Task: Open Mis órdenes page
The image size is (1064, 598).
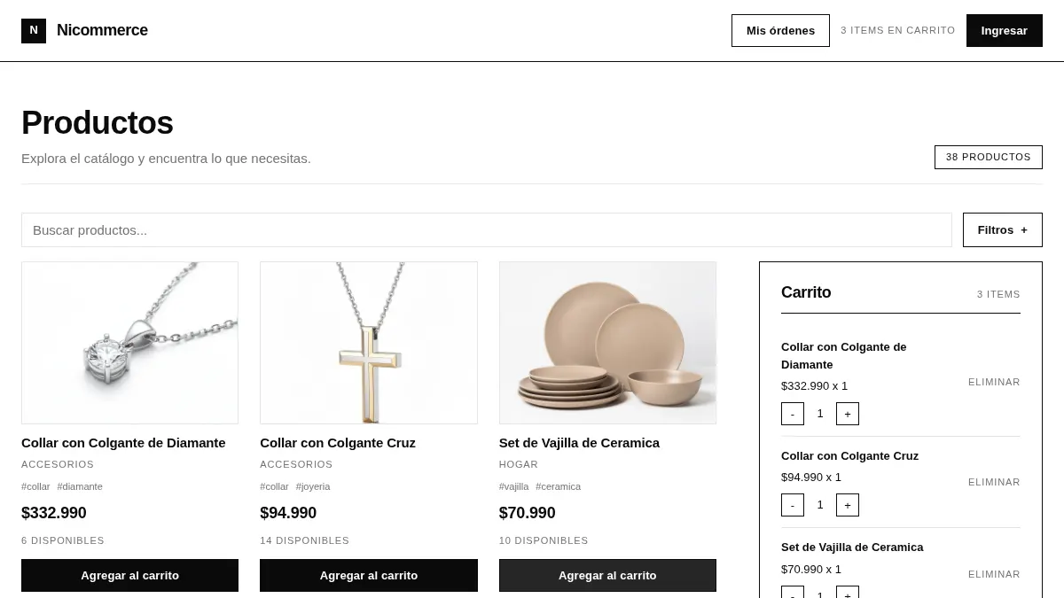Action: point(780,30)
